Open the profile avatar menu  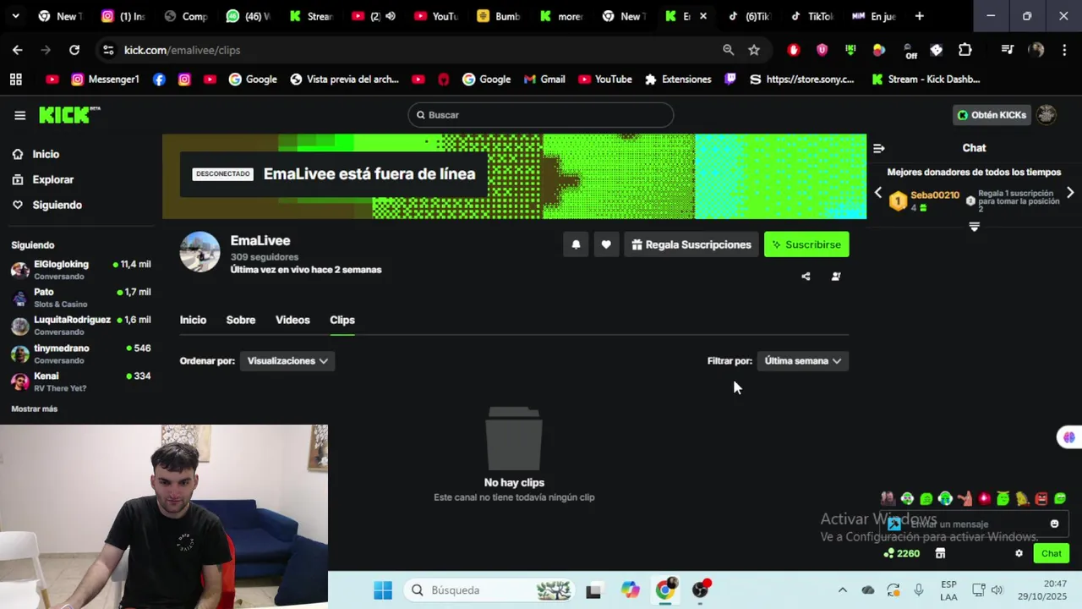tap(1046, 115)
